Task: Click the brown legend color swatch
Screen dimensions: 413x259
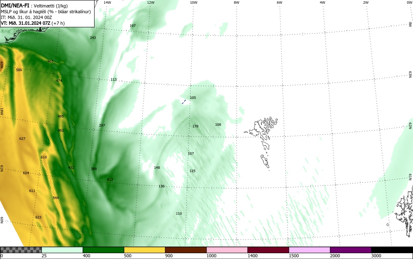Action: [186, 250]
